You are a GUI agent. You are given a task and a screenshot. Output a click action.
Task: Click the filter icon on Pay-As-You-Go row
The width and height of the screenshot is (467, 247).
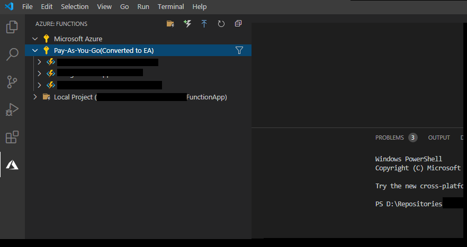point(239,50)
